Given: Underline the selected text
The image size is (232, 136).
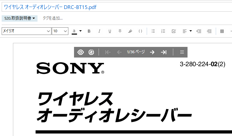Looking at the screenshot, I should click(x=110, y=31).
